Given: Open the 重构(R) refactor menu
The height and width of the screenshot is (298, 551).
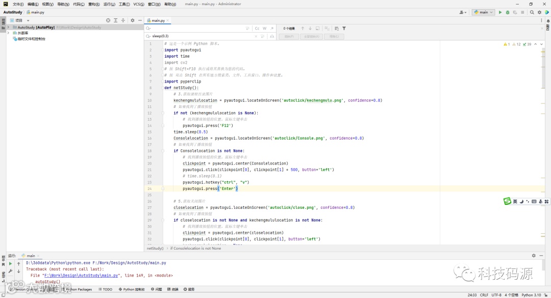Looking at the screenshot, I should pos(93,4).
